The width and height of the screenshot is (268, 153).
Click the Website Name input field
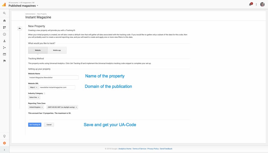pyautogui.click(x=53, y=78)
